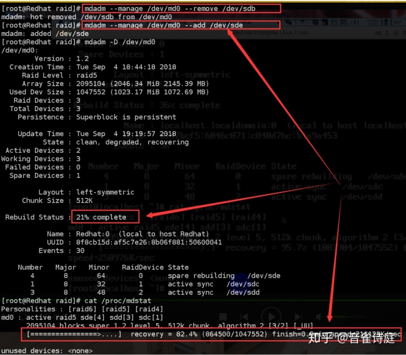Image resolution: width=406 pixels, height=355 pixels.
Task: Click the 'Rebuild Status' label
Action: click(34, 217)
